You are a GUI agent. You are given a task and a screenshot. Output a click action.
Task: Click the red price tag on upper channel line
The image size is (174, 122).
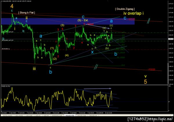pos(132,19)
